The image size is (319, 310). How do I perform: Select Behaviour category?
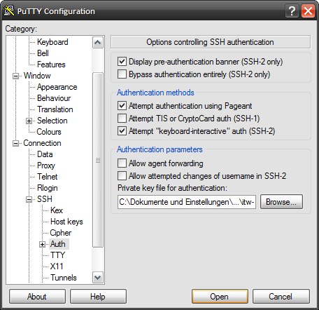point(54,98)
